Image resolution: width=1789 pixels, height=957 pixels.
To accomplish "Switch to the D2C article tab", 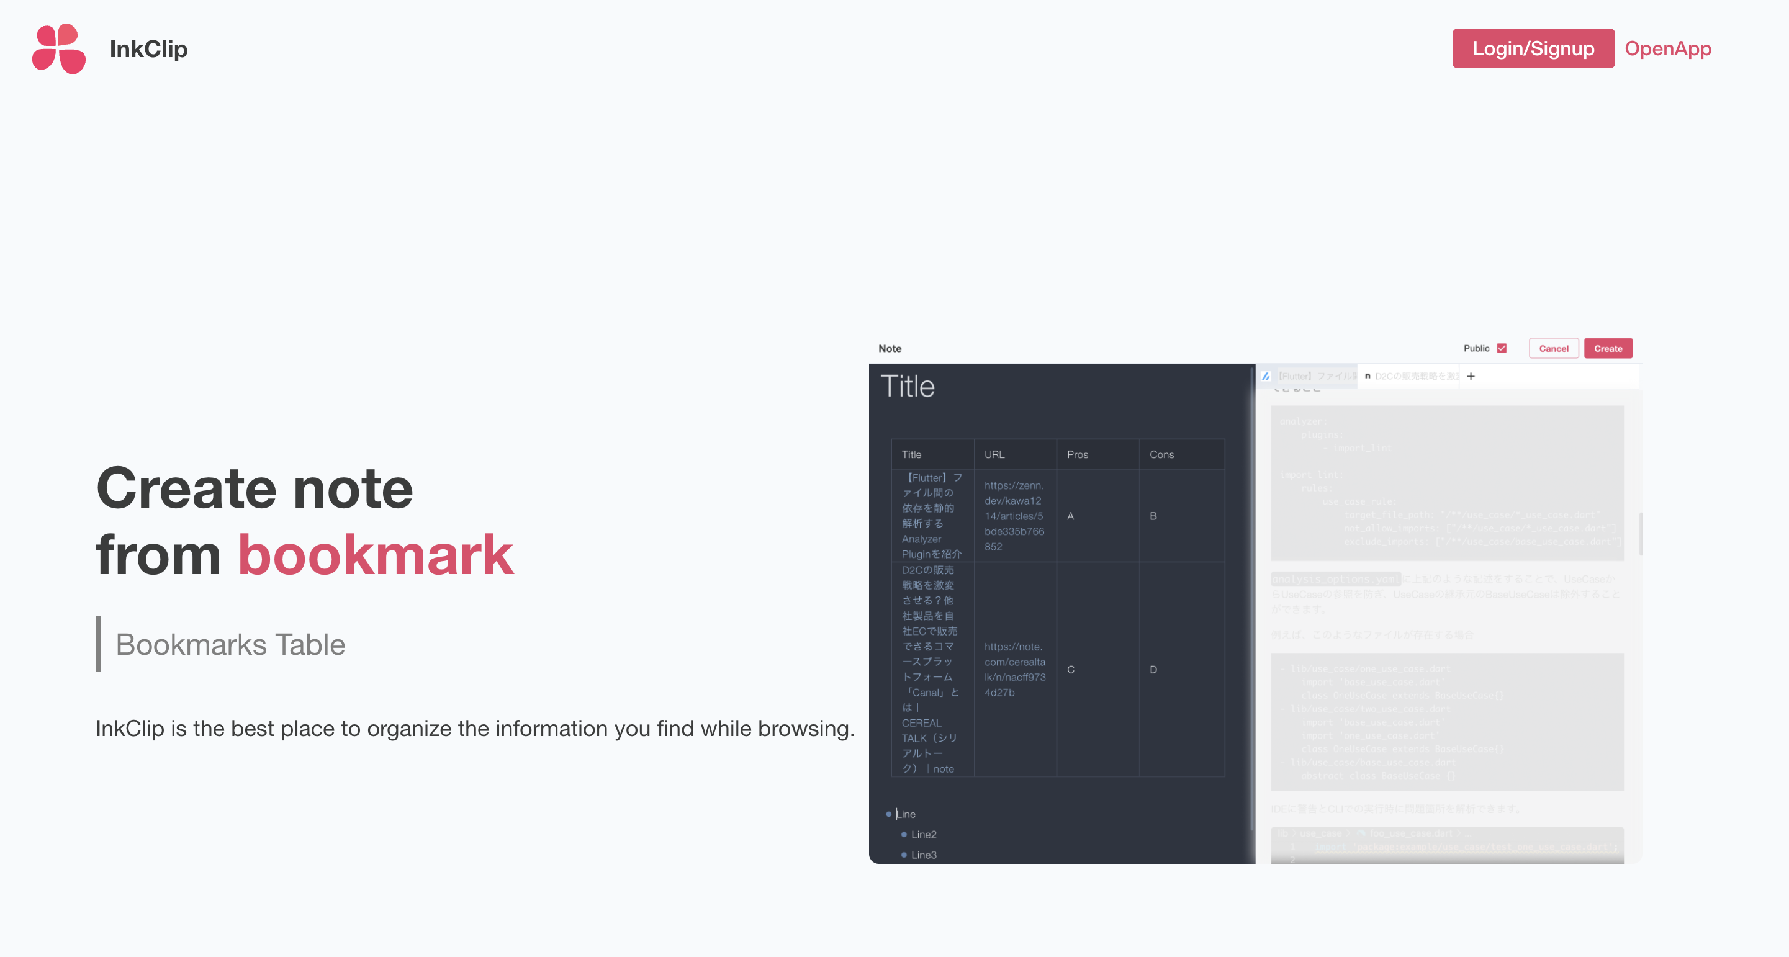I will [x=1415, y=377].
